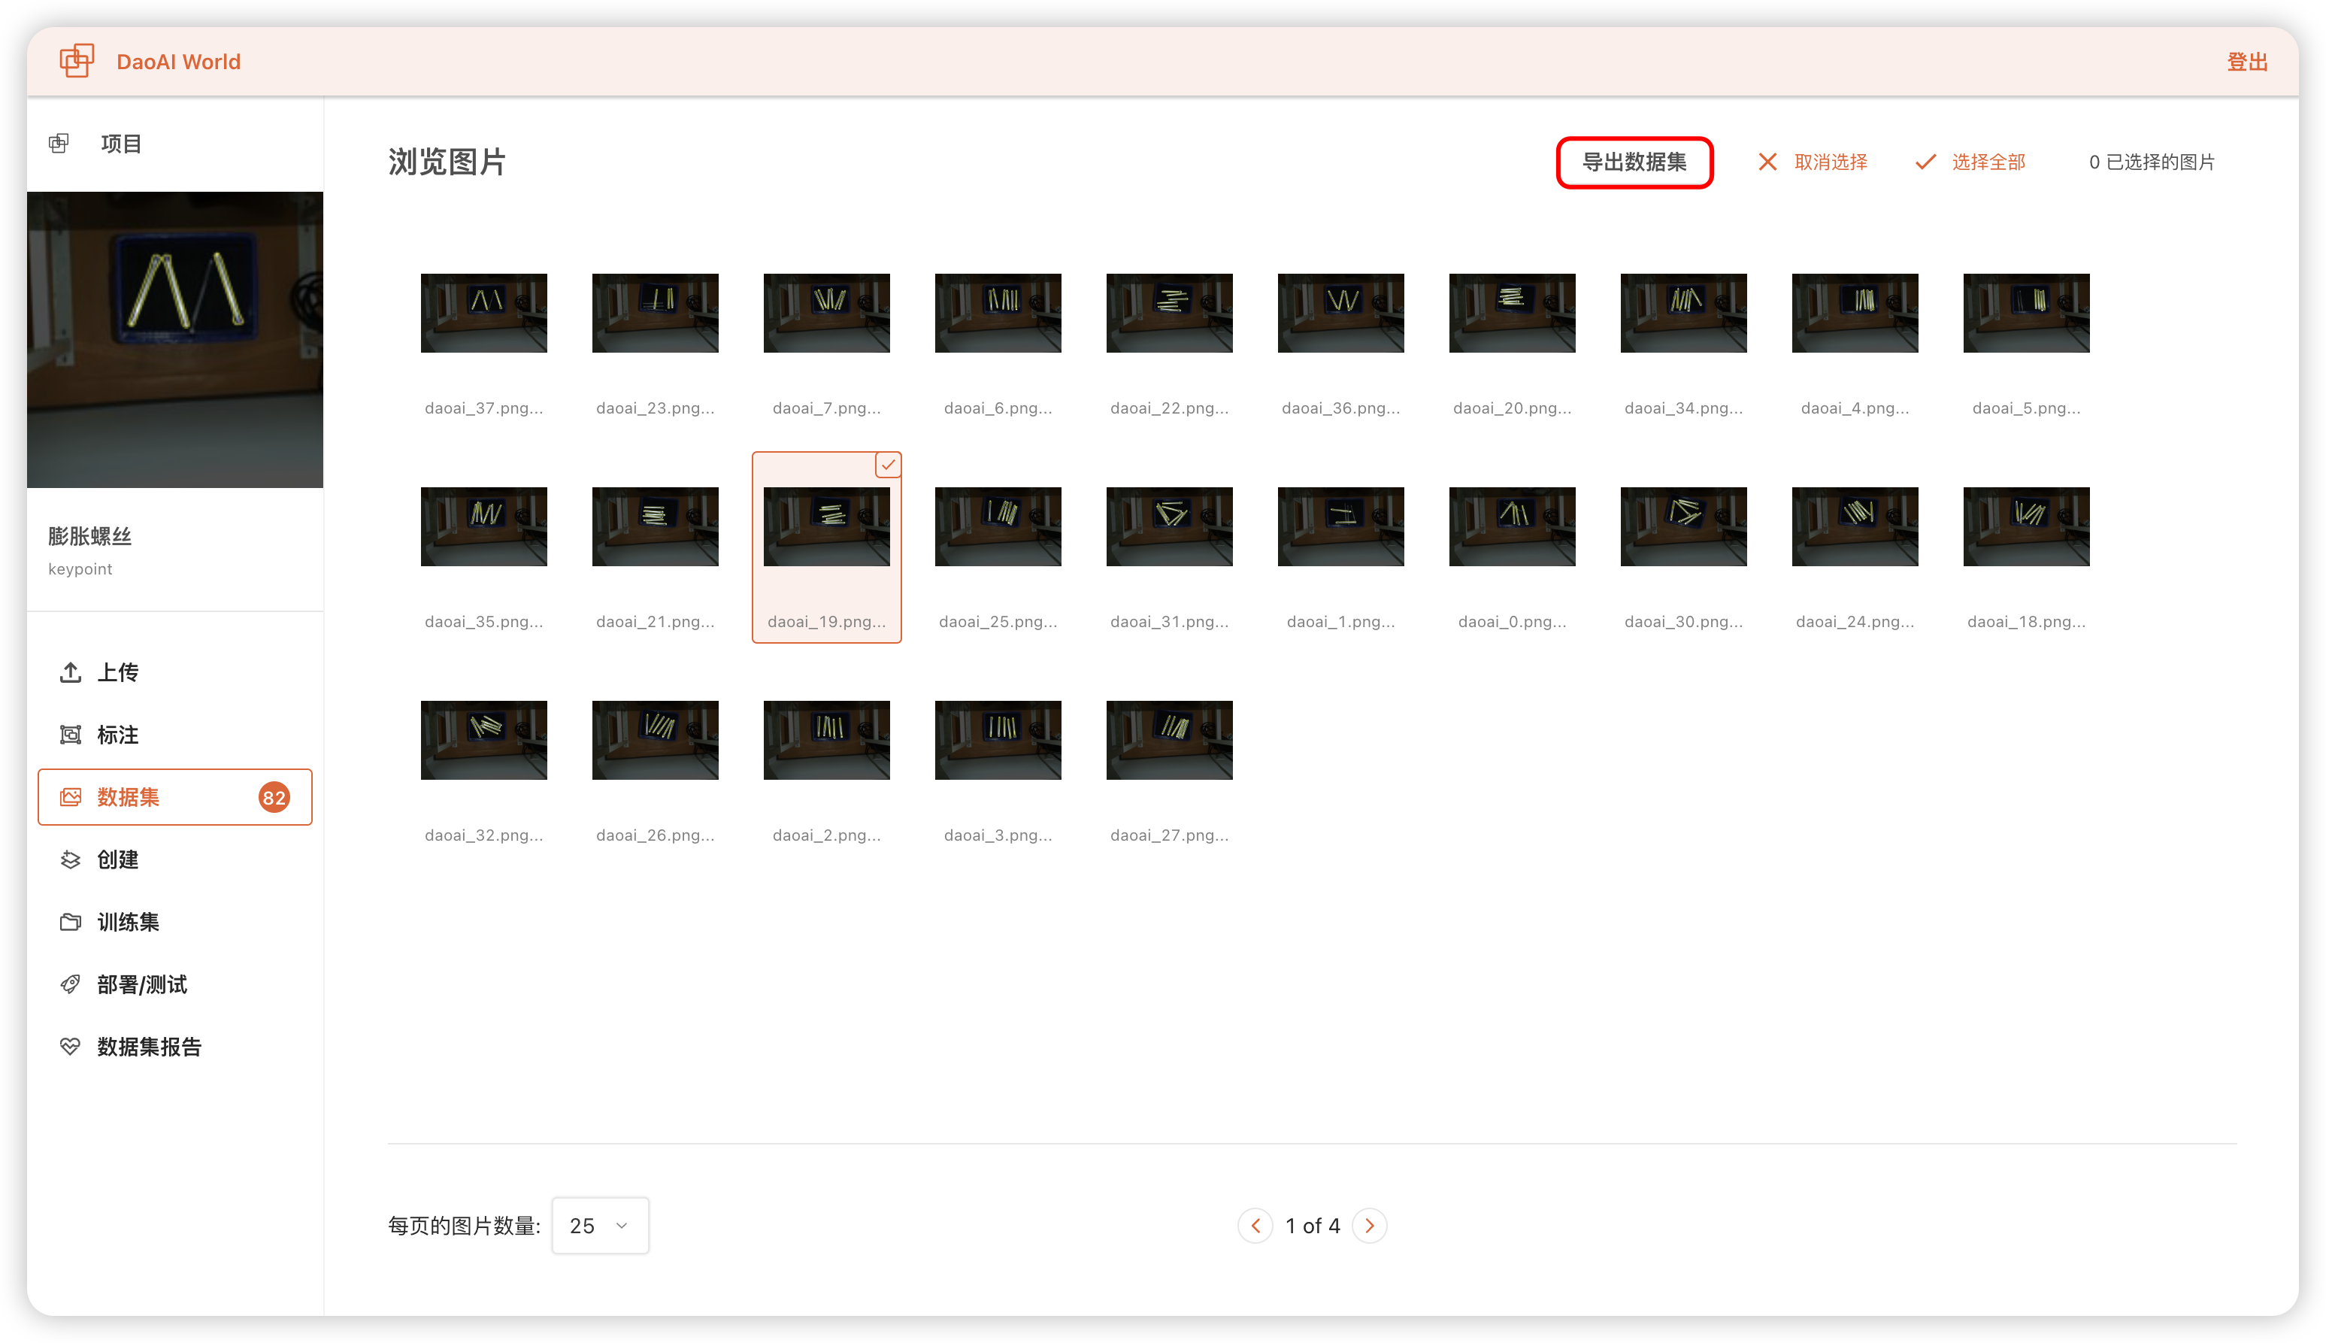Click the heart icon beside 数据集报告
2326x1343 pixels.
tap(70, 1047)
